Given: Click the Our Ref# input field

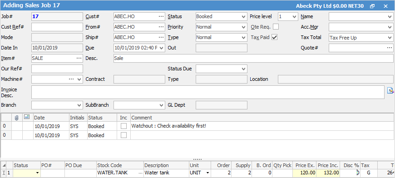Looking at the screenshot, I should (57, 69).
